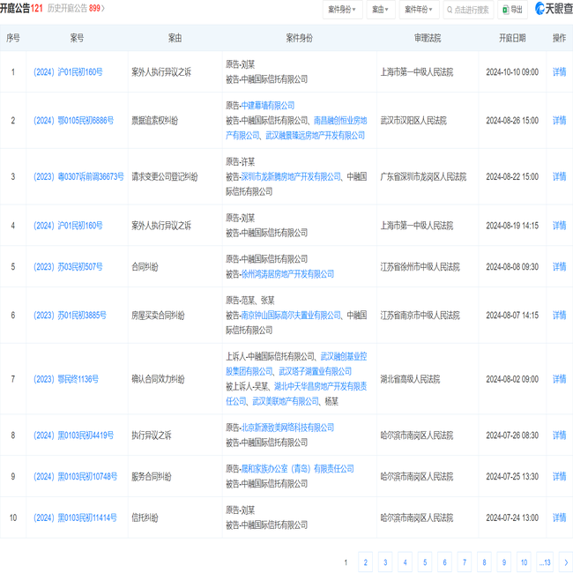
Task: Open 深圳市龙新腾房地产开发有限公司 link
Action: [291, 177]
